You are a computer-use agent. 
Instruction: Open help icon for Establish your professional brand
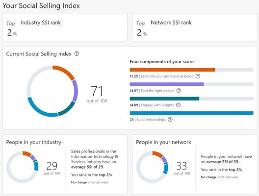tap(198, 76)
